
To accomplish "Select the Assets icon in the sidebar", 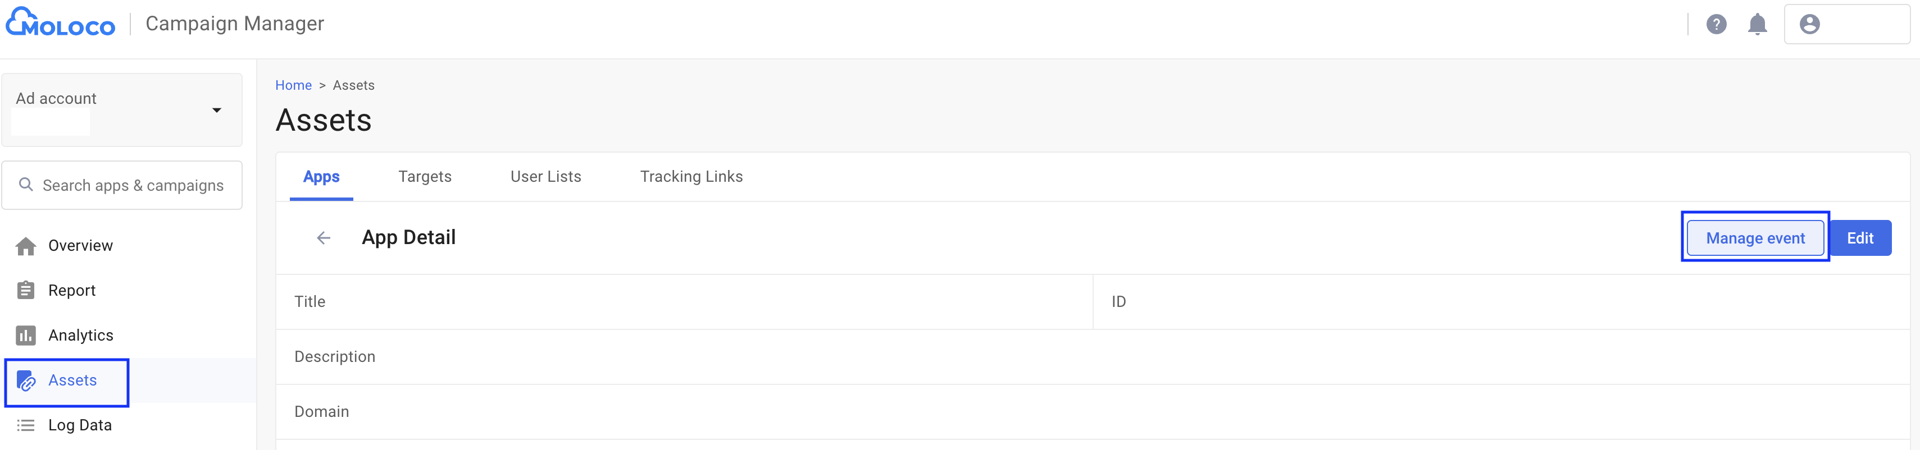I will 26,380.
